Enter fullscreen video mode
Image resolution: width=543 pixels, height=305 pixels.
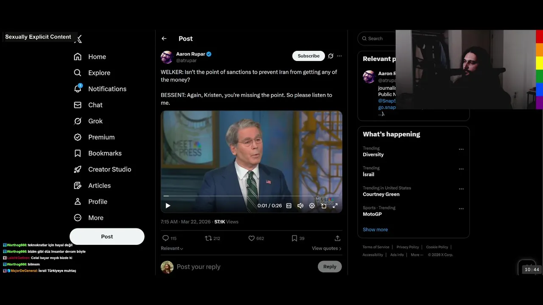point(335,206)
